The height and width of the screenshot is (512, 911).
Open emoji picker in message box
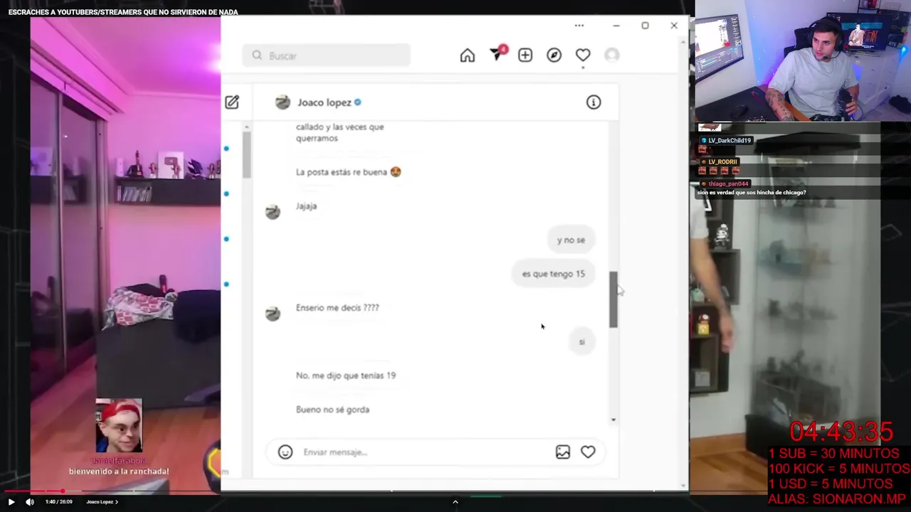(x=285, y=452)
